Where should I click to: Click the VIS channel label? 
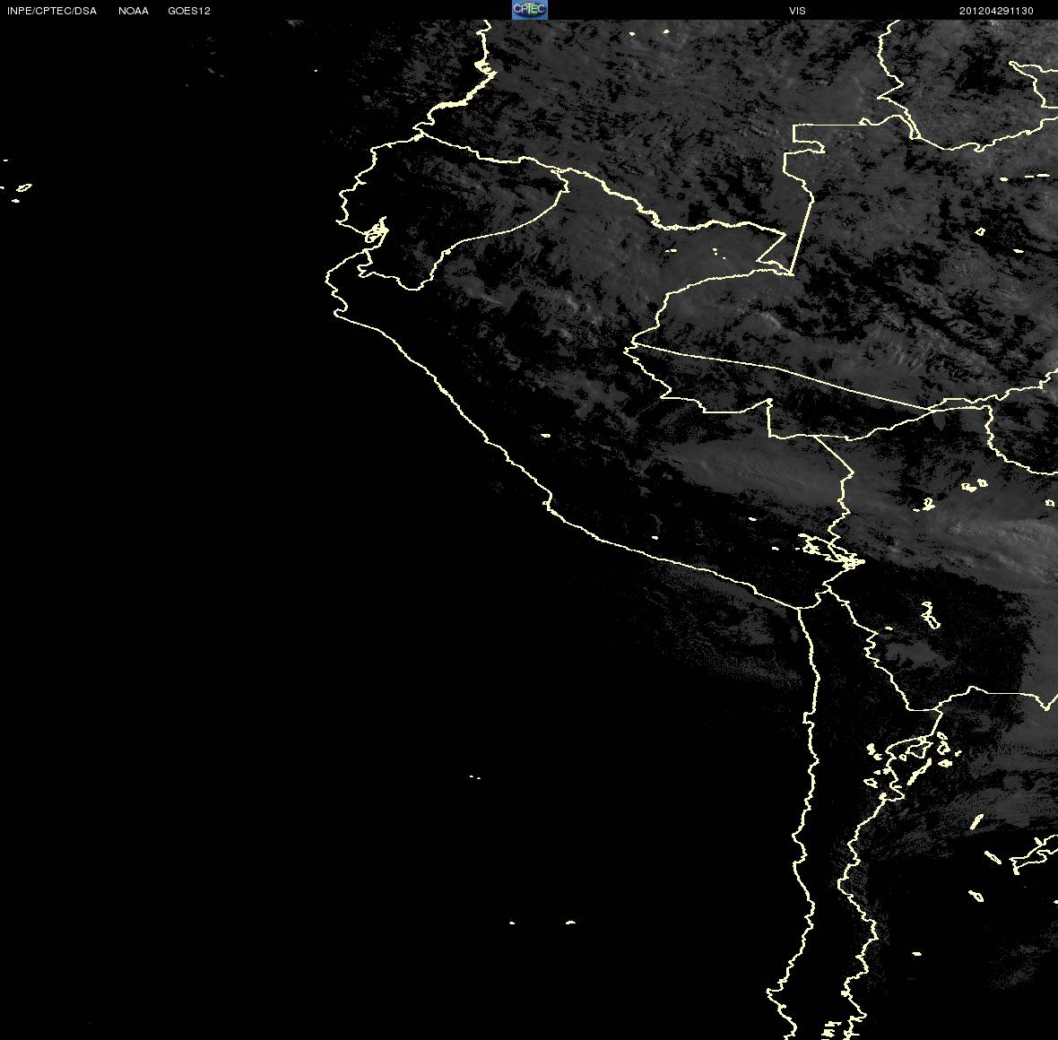[x=798, y=11]
